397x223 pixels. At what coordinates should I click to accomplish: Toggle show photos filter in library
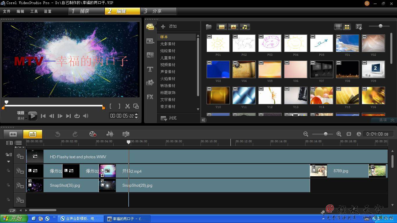tap(233, 27)
